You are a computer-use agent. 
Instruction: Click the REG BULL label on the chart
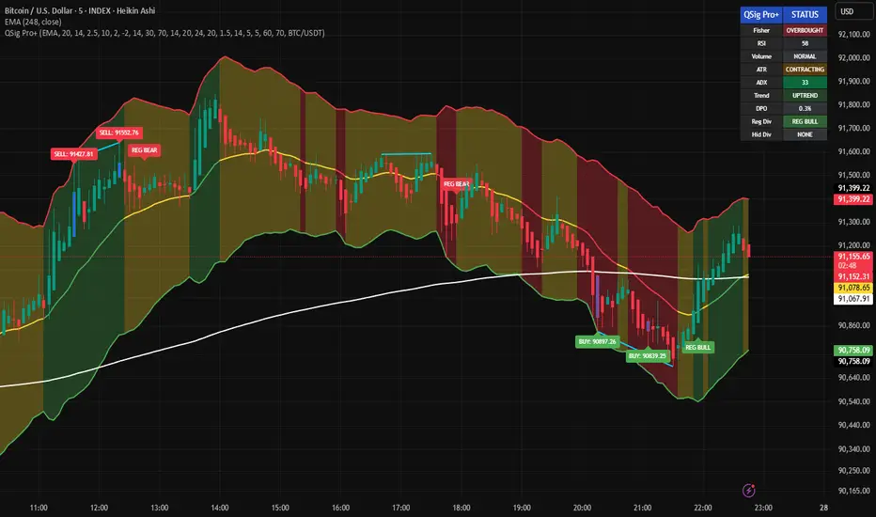tap(697, 347)
